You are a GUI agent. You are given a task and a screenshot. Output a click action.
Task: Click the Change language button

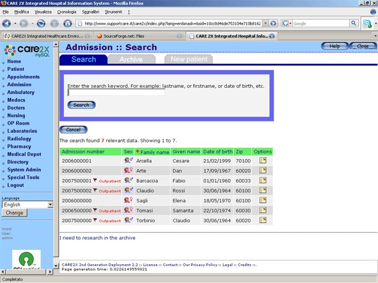click(x=14, y=213)
